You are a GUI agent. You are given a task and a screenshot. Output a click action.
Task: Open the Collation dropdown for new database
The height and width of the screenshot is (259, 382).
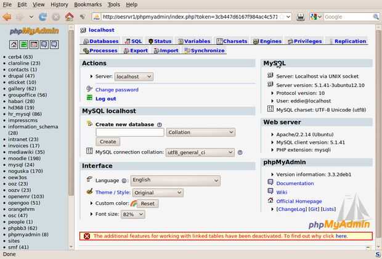201,132
